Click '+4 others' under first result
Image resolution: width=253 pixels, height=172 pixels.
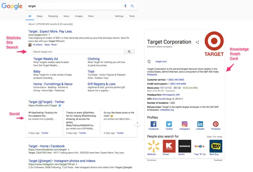point(38,45)
